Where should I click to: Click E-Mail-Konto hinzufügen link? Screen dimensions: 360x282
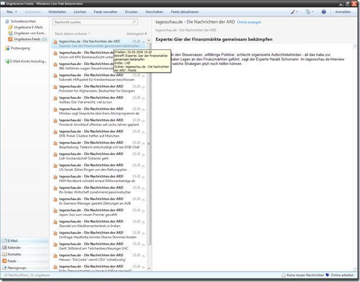pos(28,61)
